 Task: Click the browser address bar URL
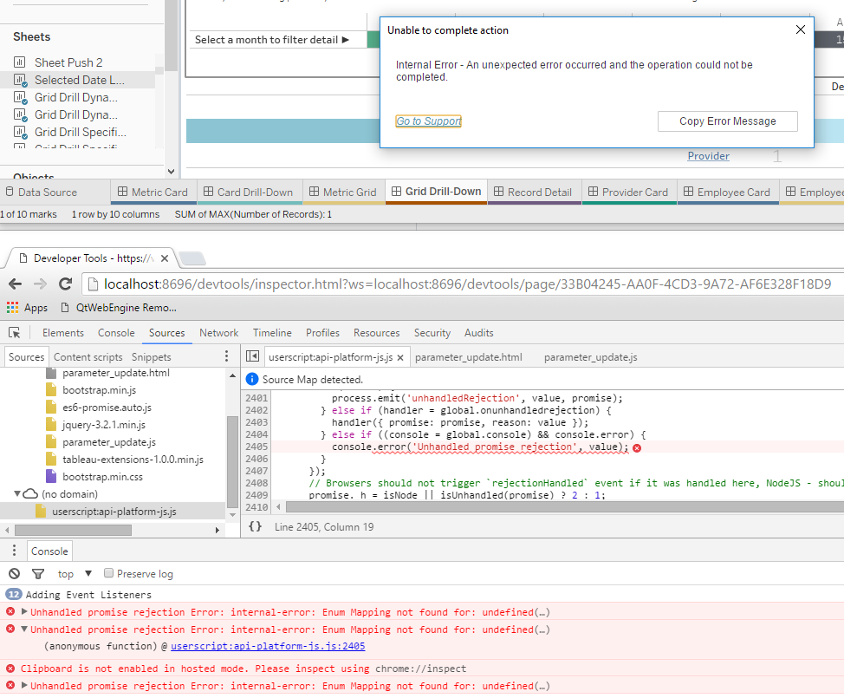click(x=467, y=284)
